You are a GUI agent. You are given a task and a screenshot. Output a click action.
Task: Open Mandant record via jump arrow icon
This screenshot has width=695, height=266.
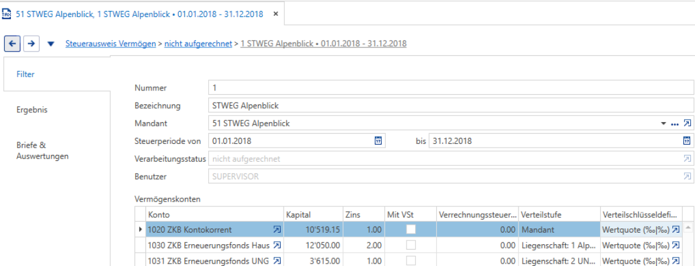point(687,123)
